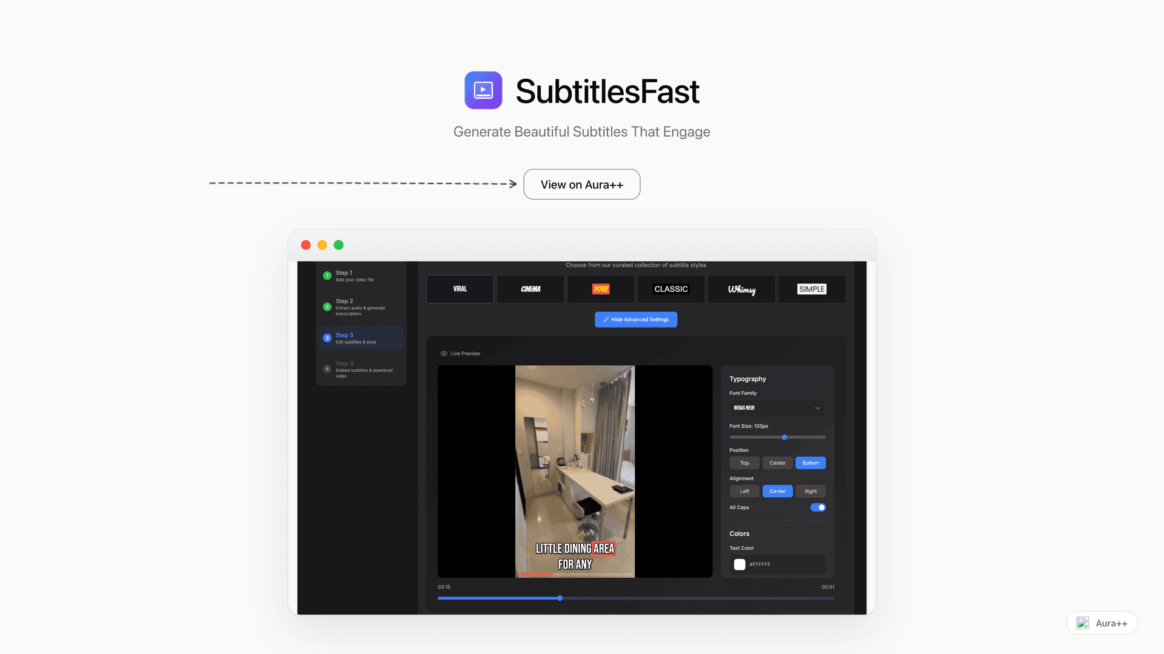This screenshot has width=1164, height=654.
Task: Click the green maximize window dot
Action: point(338,245)
